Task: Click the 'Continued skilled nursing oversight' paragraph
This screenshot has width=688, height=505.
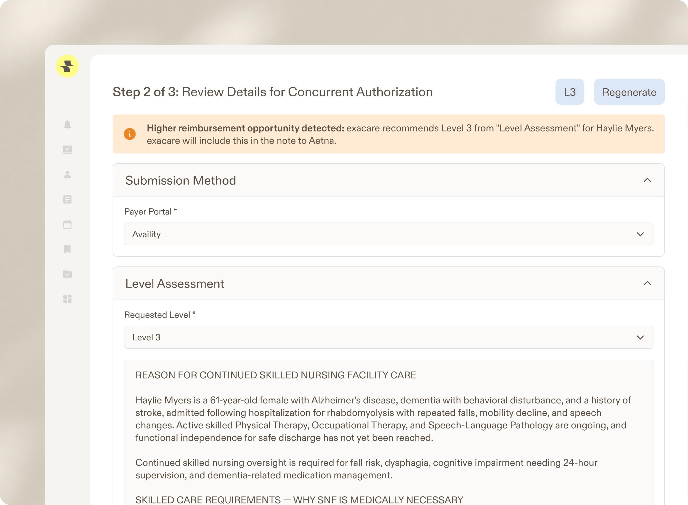Action: coord(366,469)
